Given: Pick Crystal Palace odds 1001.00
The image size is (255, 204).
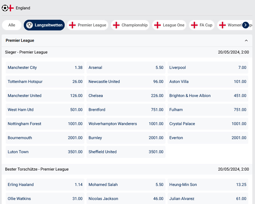Looking at the screenshot, I should [208, 124].
